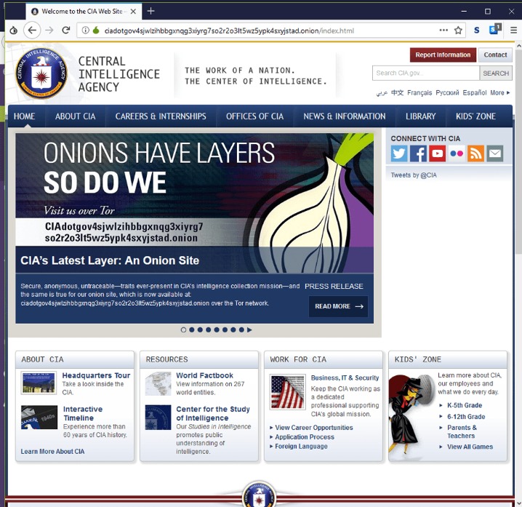Click the email envelope icon

494,153
